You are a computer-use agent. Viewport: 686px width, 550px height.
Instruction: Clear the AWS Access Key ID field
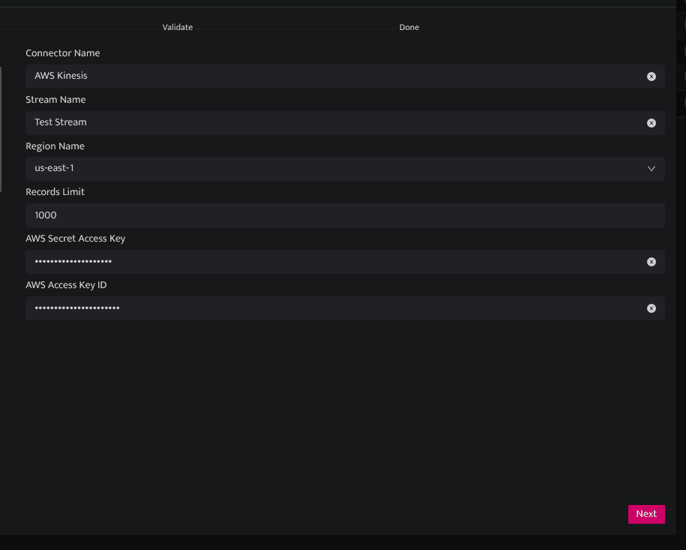tap(651, 308)
